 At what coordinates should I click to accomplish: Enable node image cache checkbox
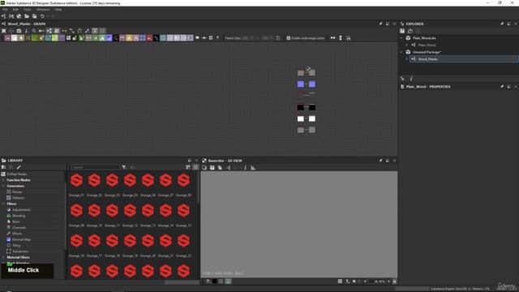[289, 38]
